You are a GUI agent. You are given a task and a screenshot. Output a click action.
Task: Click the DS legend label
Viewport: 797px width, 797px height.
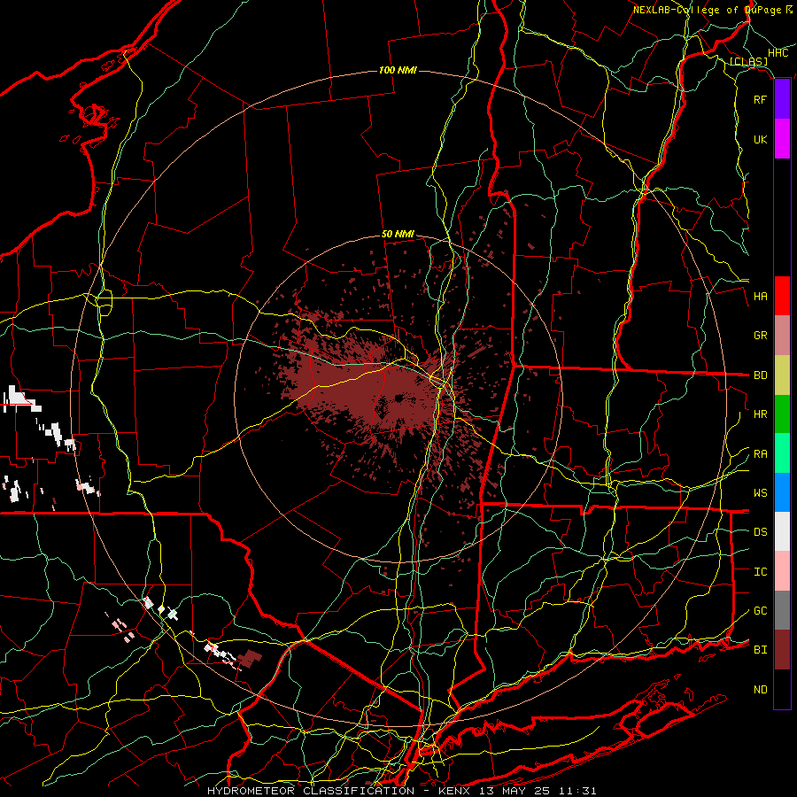click(x=760, y=532)
